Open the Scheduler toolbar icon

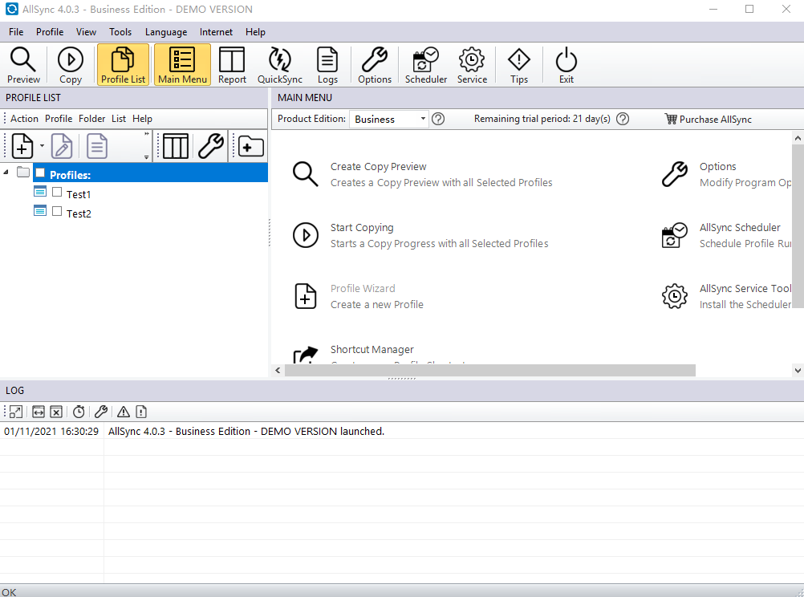[x=425, y=65]
